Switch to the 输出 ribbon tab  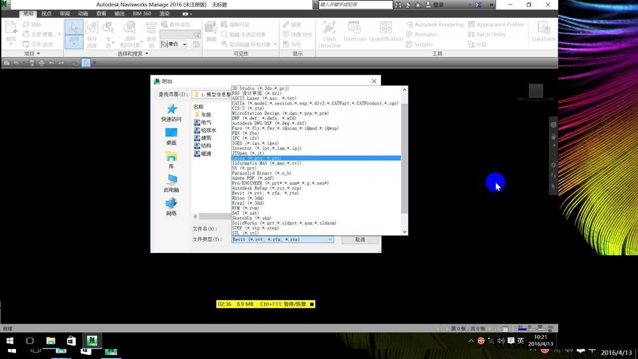tap(120, 14)
